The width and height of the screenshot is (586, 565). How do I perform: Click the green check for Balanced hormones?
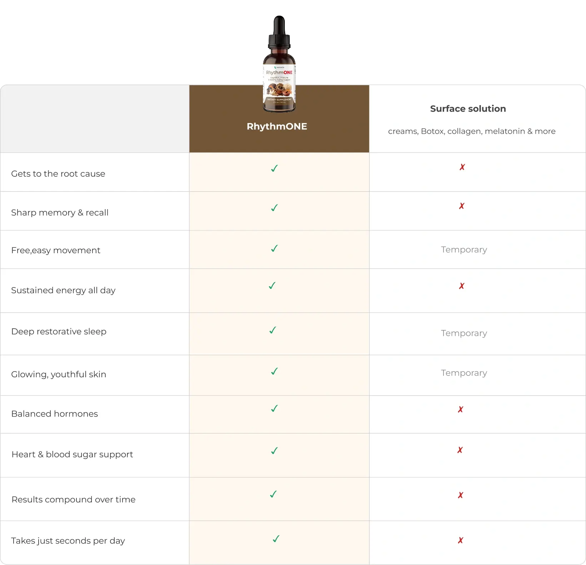point(274,408)
